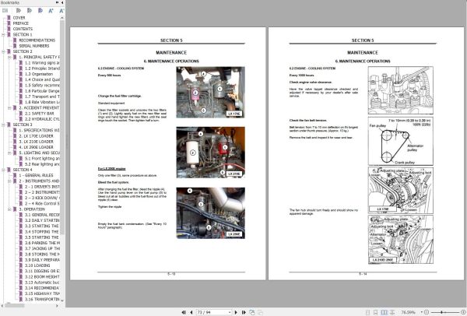Collapse the '1. PRINCIPAL SAFETY' node
The height and width of the screenshot is (316, 467).
point(9,57)
